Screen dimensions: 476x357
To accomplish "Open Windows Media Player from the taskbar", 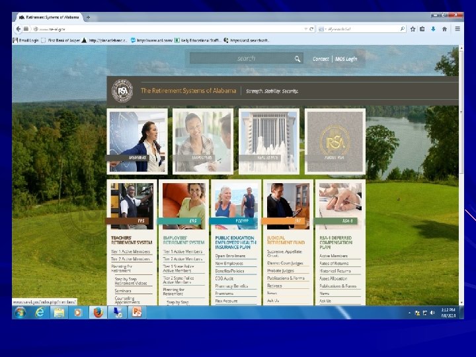I will [x=78, y=312].
